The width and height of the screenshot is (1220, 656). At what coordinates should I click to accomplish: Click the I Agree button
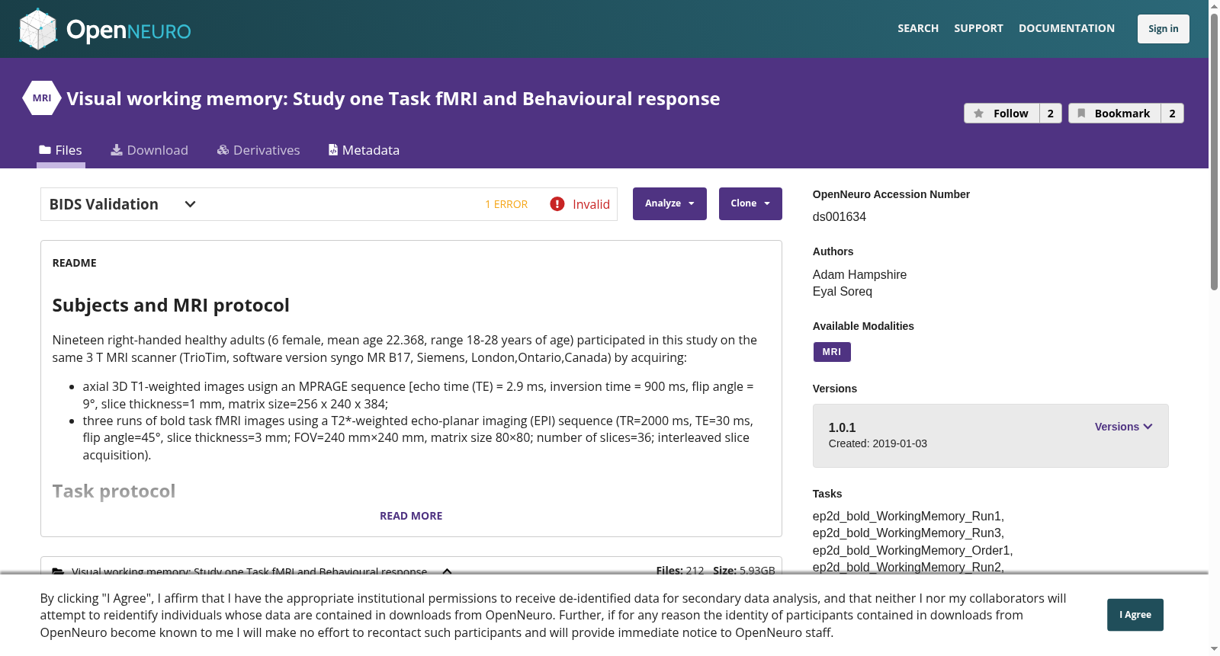1135,615
